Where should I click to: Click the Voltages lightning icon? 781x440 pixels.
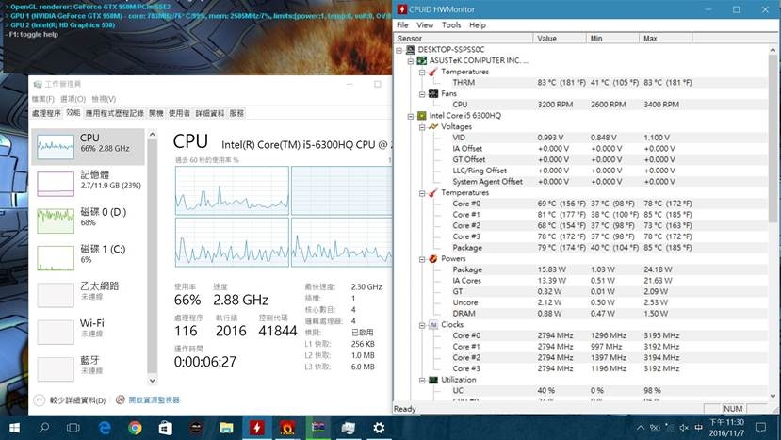tap(433, 126)
